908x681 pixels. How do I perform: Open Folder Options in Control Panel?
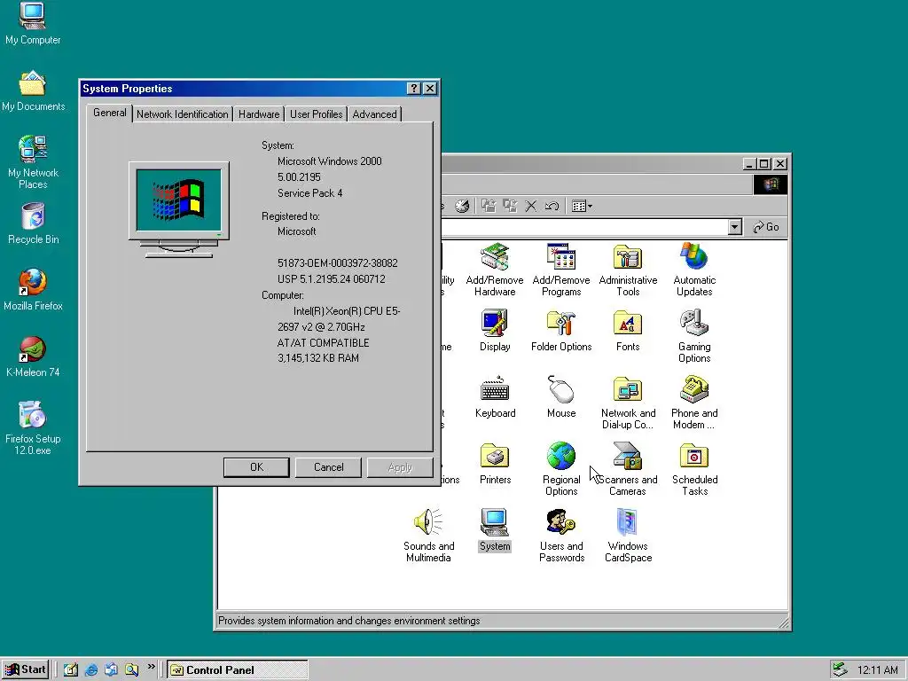pos(561,330)
